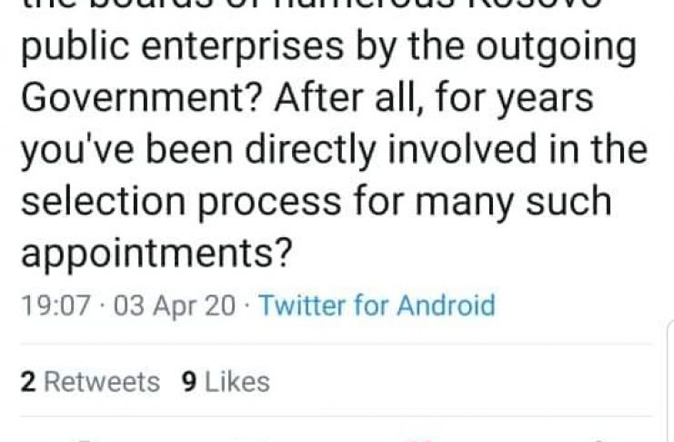Viewport: 674px width, 442px height.
Task: Click the word "such" in the tweet
Action: tap(575, 202)
